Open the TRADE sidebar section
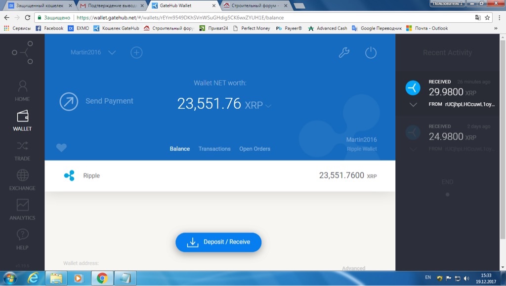Viewport: 506px width, 286px height. 22,151
